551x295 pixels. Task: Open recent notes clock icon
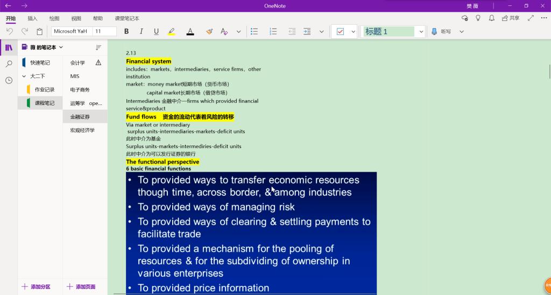9,80
